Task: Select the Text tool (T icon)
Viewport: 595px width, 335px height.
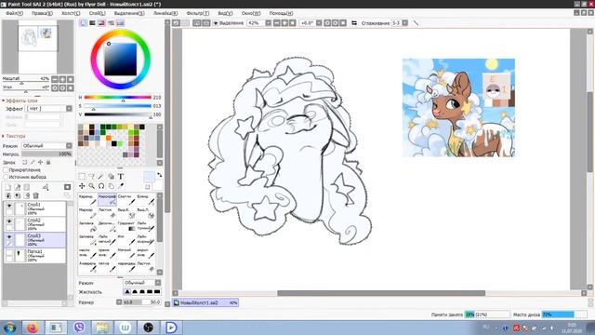Action: 121,176
